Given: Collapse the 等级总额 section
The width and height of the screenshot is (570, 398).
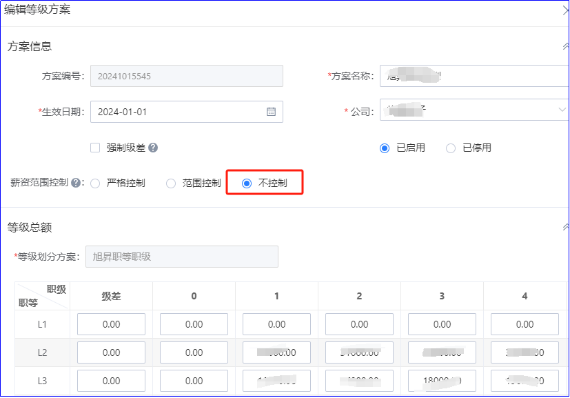Looking at the screenshot, I should [x=566, y=227].
